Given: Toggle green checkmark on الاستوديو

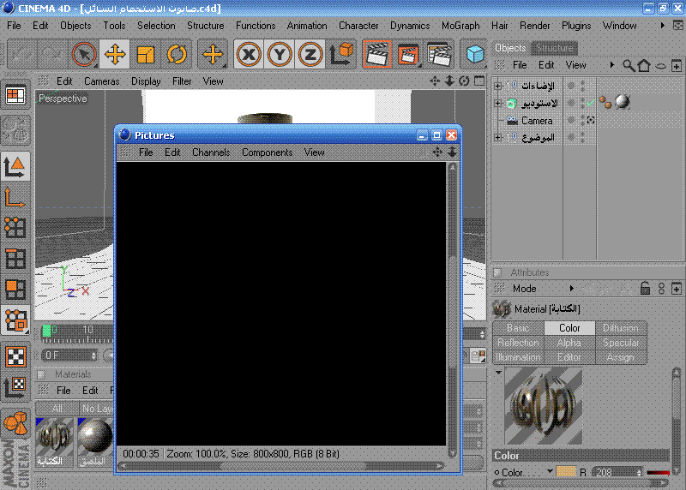Looking at the screenshot, I should click(x=591, y=103).
